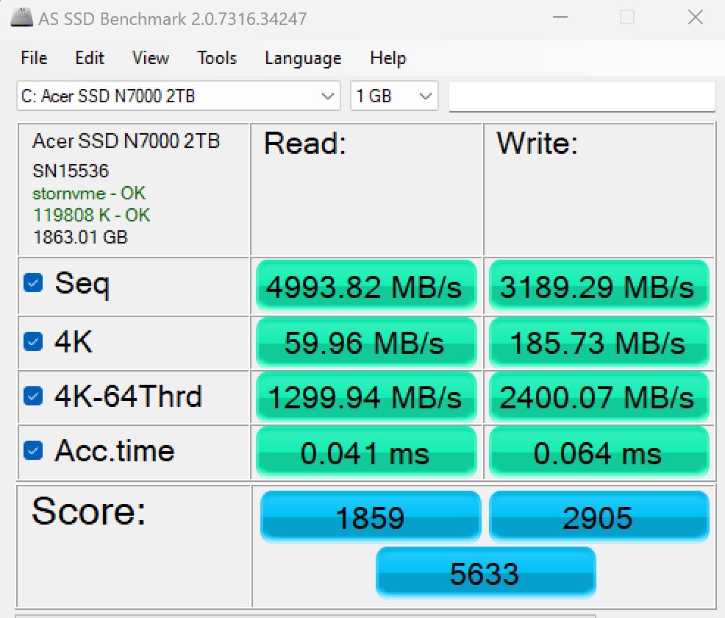Image resolution: width=725 pixels, height=618 pixels.
Task: Open the View menu
Action: [151, 58]
